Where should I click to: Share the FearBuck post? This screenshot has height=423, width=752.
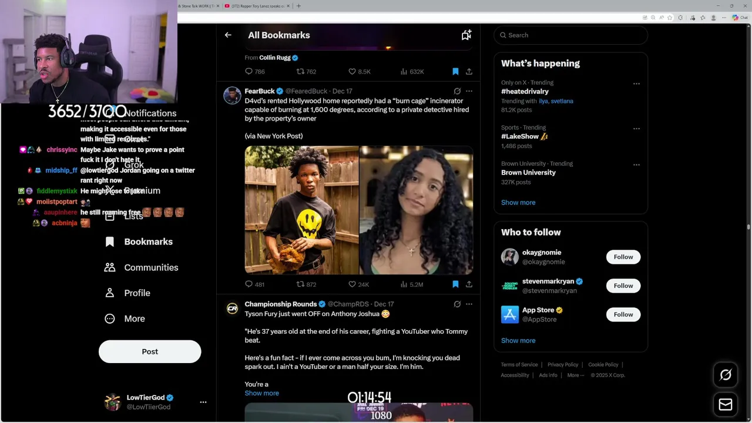(469, 284)
